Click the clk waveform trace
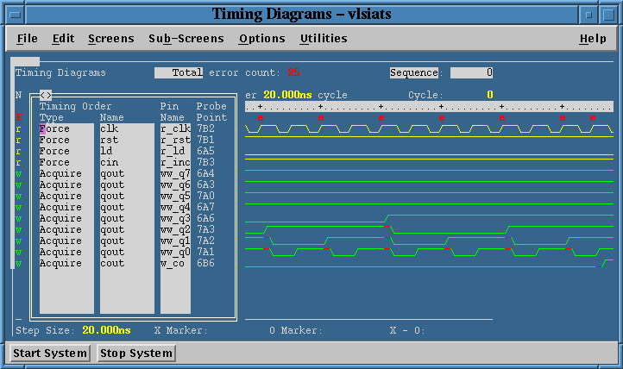 tap(429, 129)
